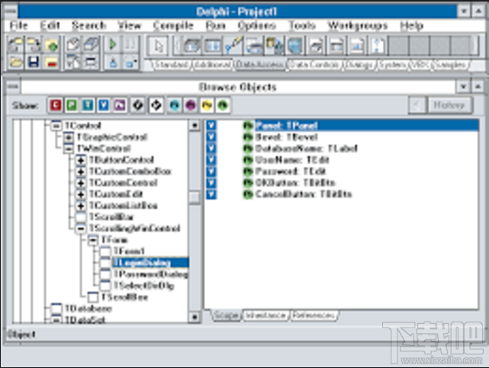This screenshot has height=368, width=489.
Task: Select the TSelectDirDlg tree item
Action: click(143, 286)
